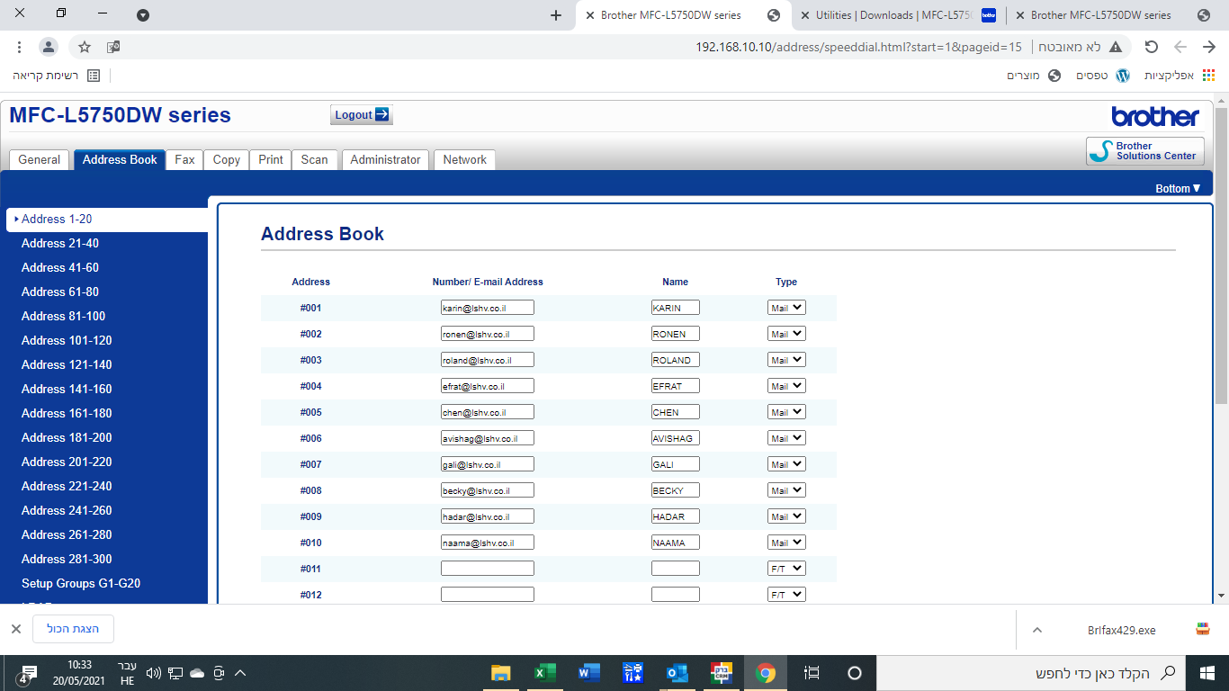
Task: Click the Logout button
Action: (361, 114)
